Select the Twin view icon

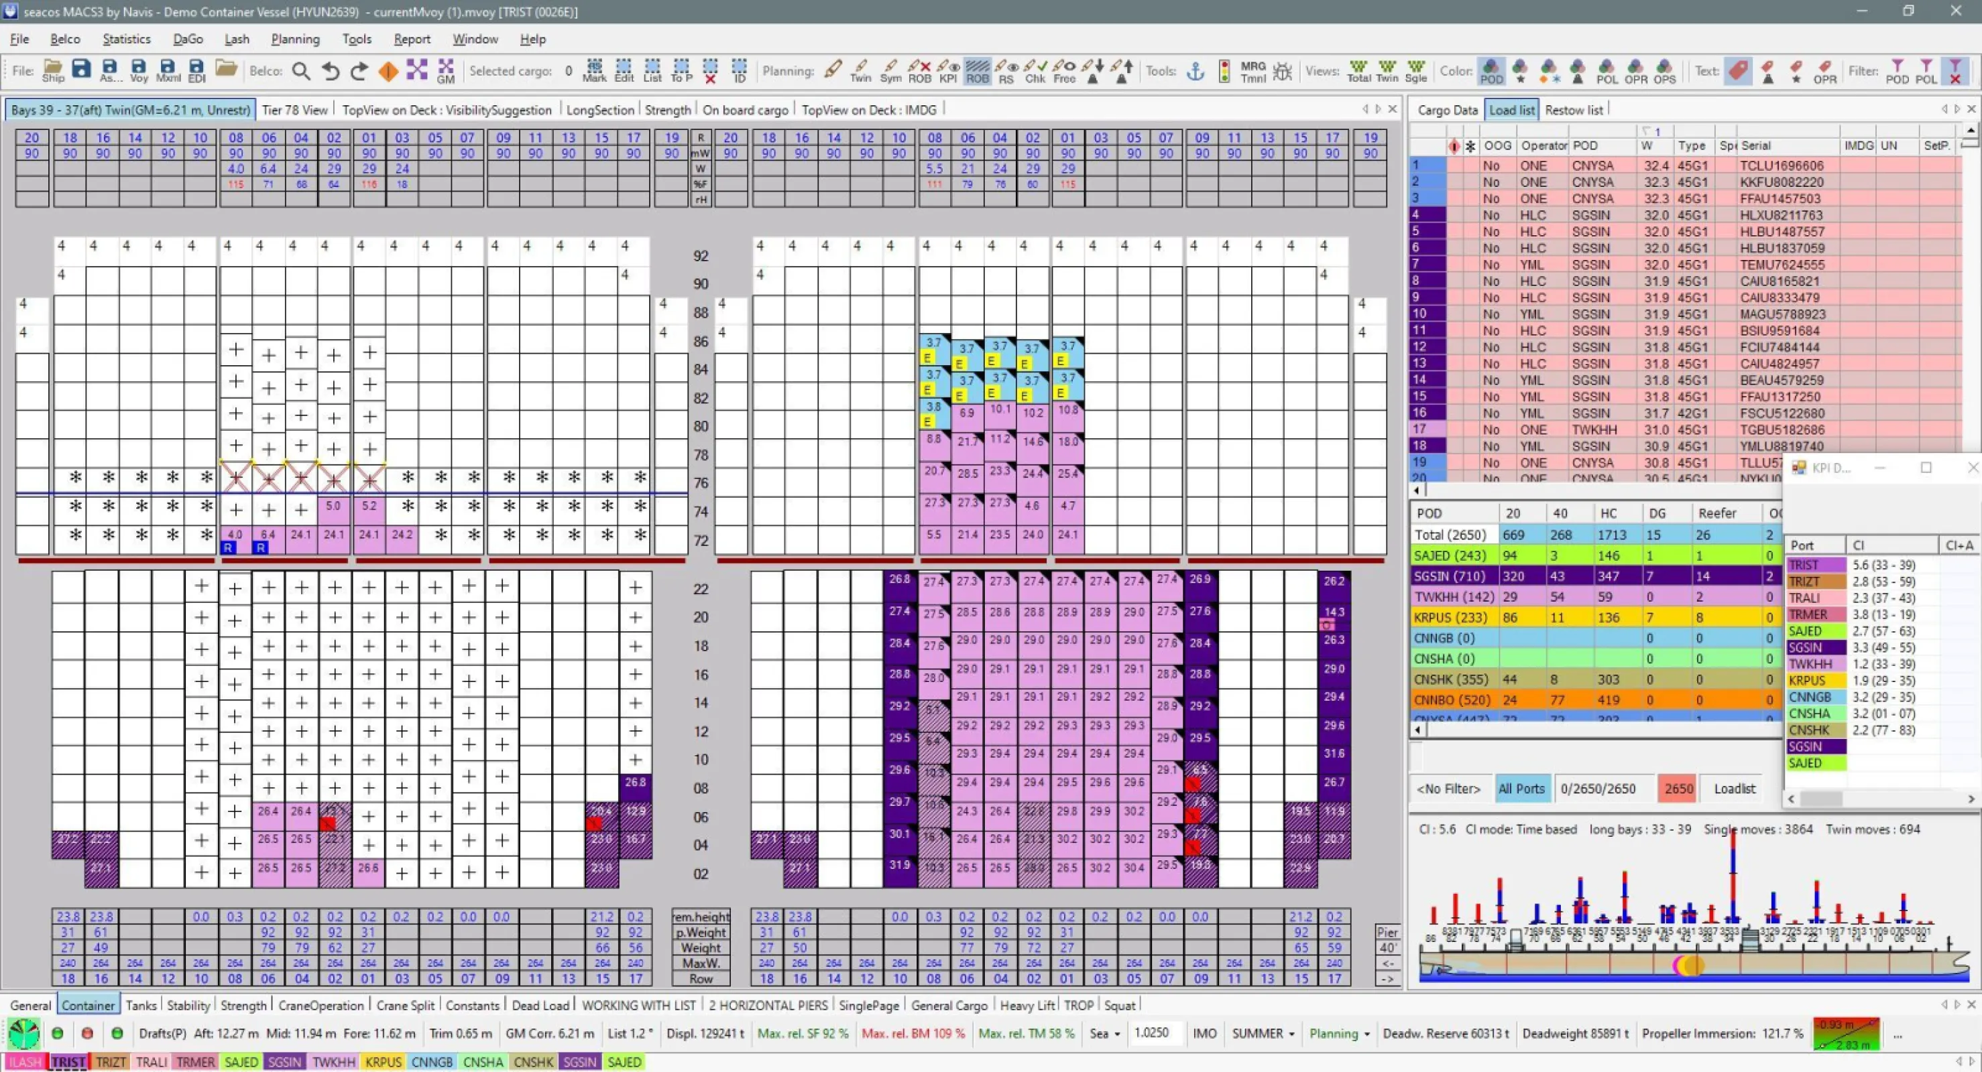[1387, 72]
